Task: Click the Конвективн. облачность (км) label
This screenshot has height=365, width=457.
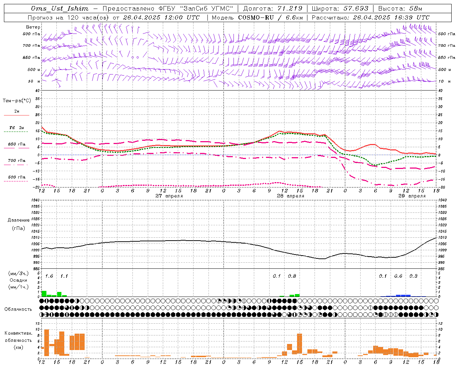Action: click(18, 340)
